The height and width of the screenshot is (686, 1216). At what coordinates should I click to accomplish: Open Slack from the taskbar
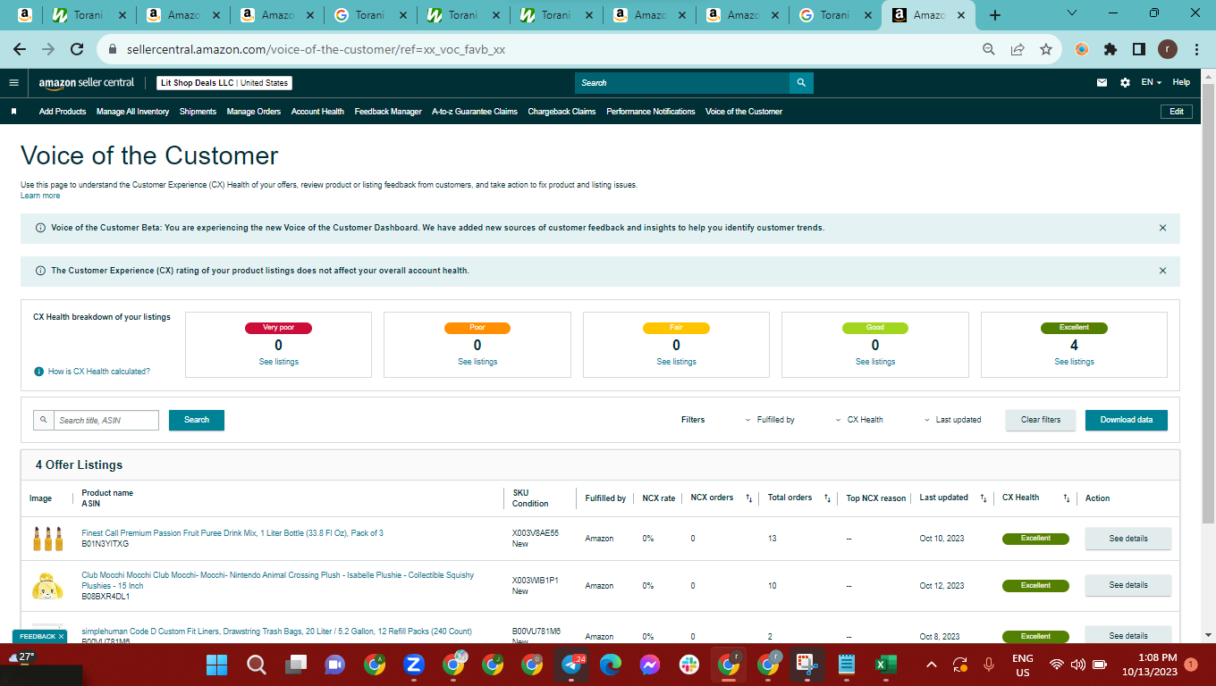click(x=689, y=665)
